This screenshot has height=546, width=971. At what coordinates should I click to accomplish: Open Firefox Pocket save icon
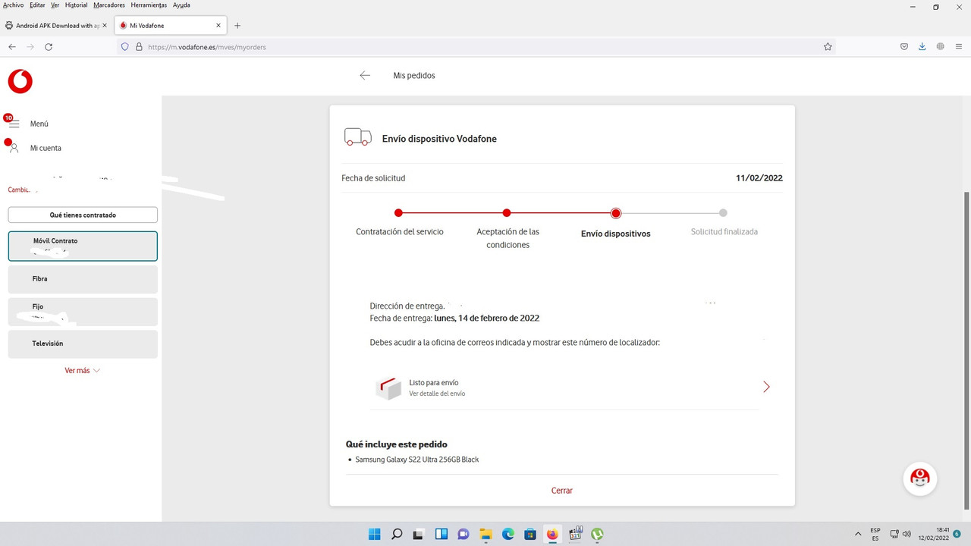coord(904,46)
